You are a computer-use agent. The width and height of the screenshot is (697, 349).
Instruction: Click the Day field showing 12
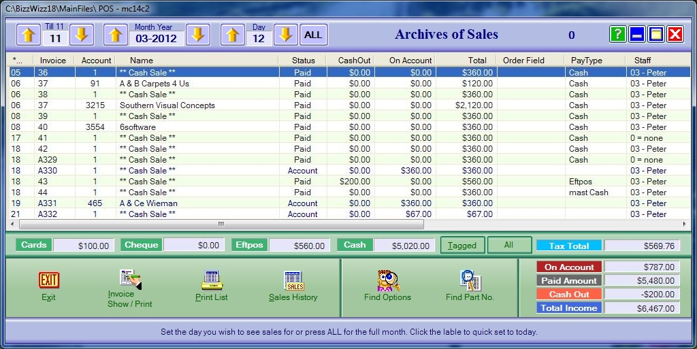[x=259, y=38]
